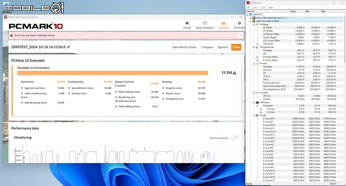Screen dimensions: 346x186
Task: Expand Spreadsheets Score
Action: 69,88
